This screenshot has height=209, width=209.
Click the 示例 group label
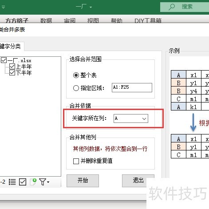(x=174, y=51)
